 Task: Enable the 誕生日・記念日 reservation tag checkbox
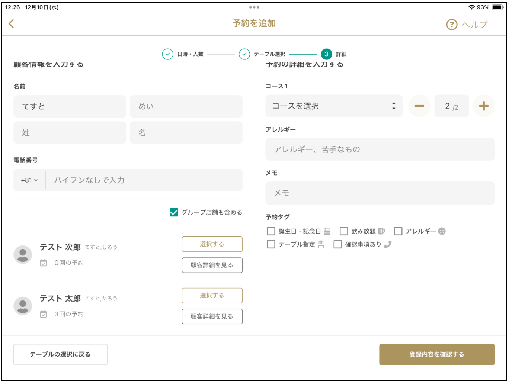pos(271,231)
